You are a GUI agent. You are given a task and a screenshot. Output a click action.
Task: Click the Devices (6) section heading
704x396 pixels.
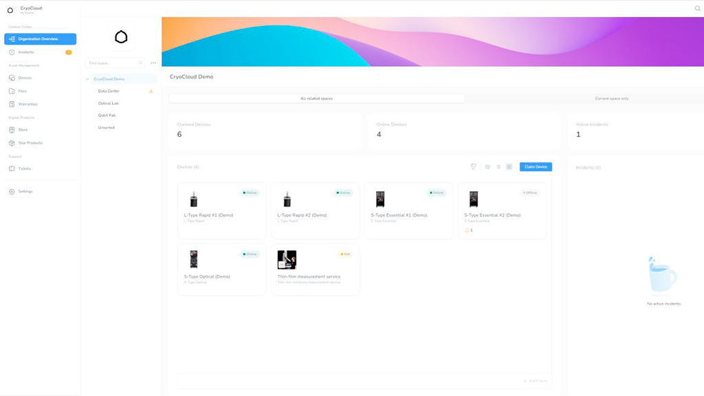(188, 167)
